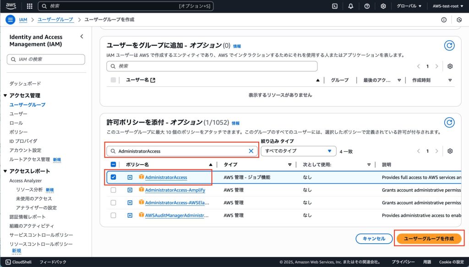Open the info panel icon in breadcrumb bar

pos(444,20)
